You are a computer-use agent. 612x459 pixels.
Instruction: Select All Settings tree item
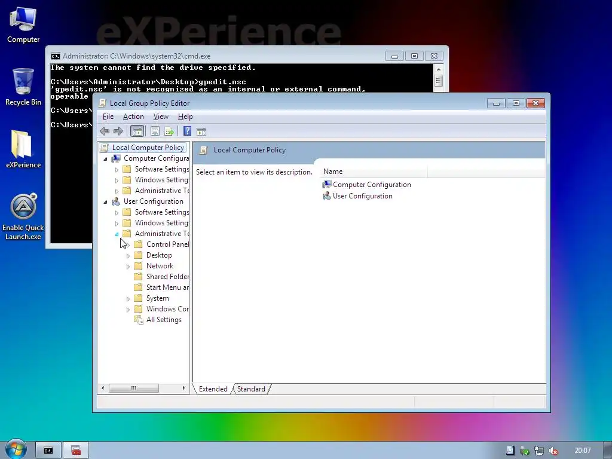tap(164, 320)
